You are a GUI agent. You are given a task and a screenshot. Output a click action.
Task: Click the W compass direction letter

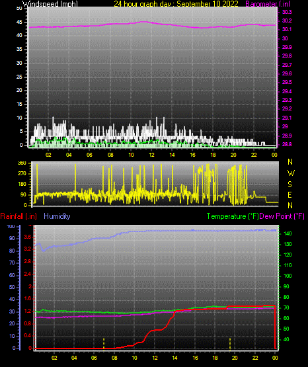[x=291, y=173]
